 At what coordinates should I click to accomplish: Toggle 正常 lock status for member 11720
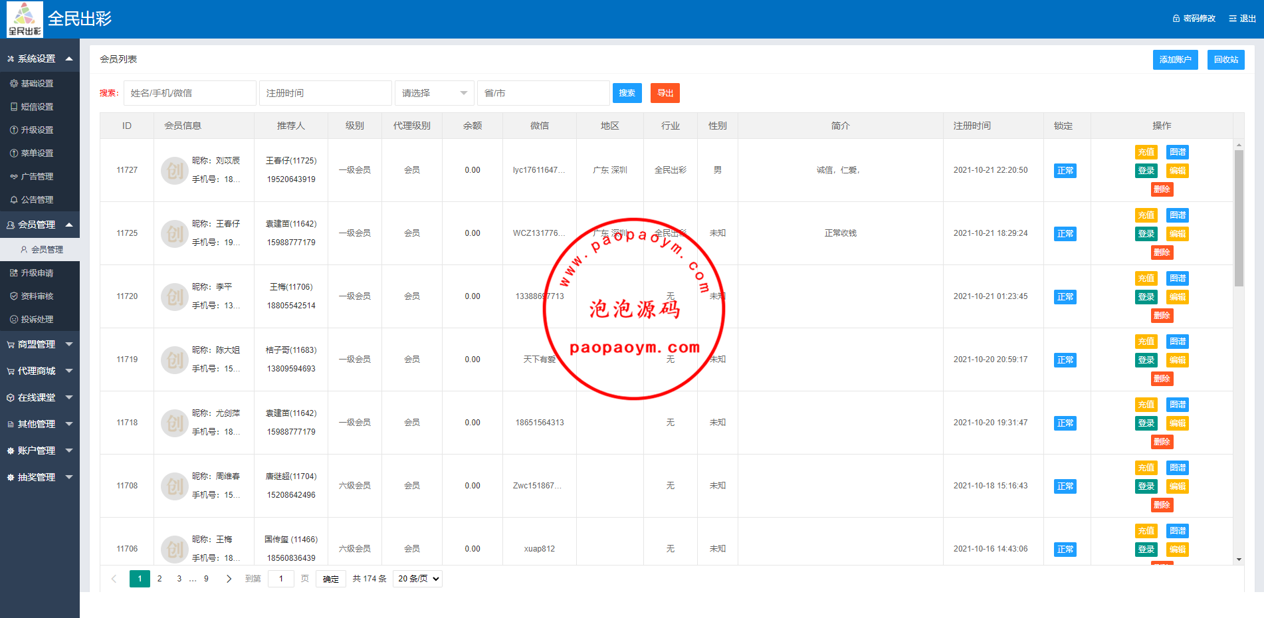tap(1065, 297)
